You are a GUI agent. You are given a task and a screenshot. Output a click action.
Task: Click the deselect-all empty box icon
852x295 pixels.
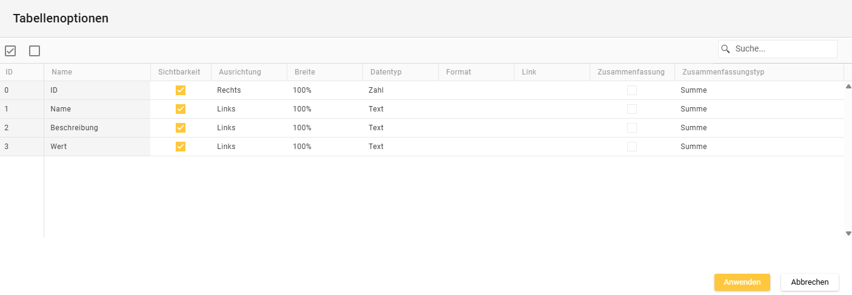click(x=35, y=51)
